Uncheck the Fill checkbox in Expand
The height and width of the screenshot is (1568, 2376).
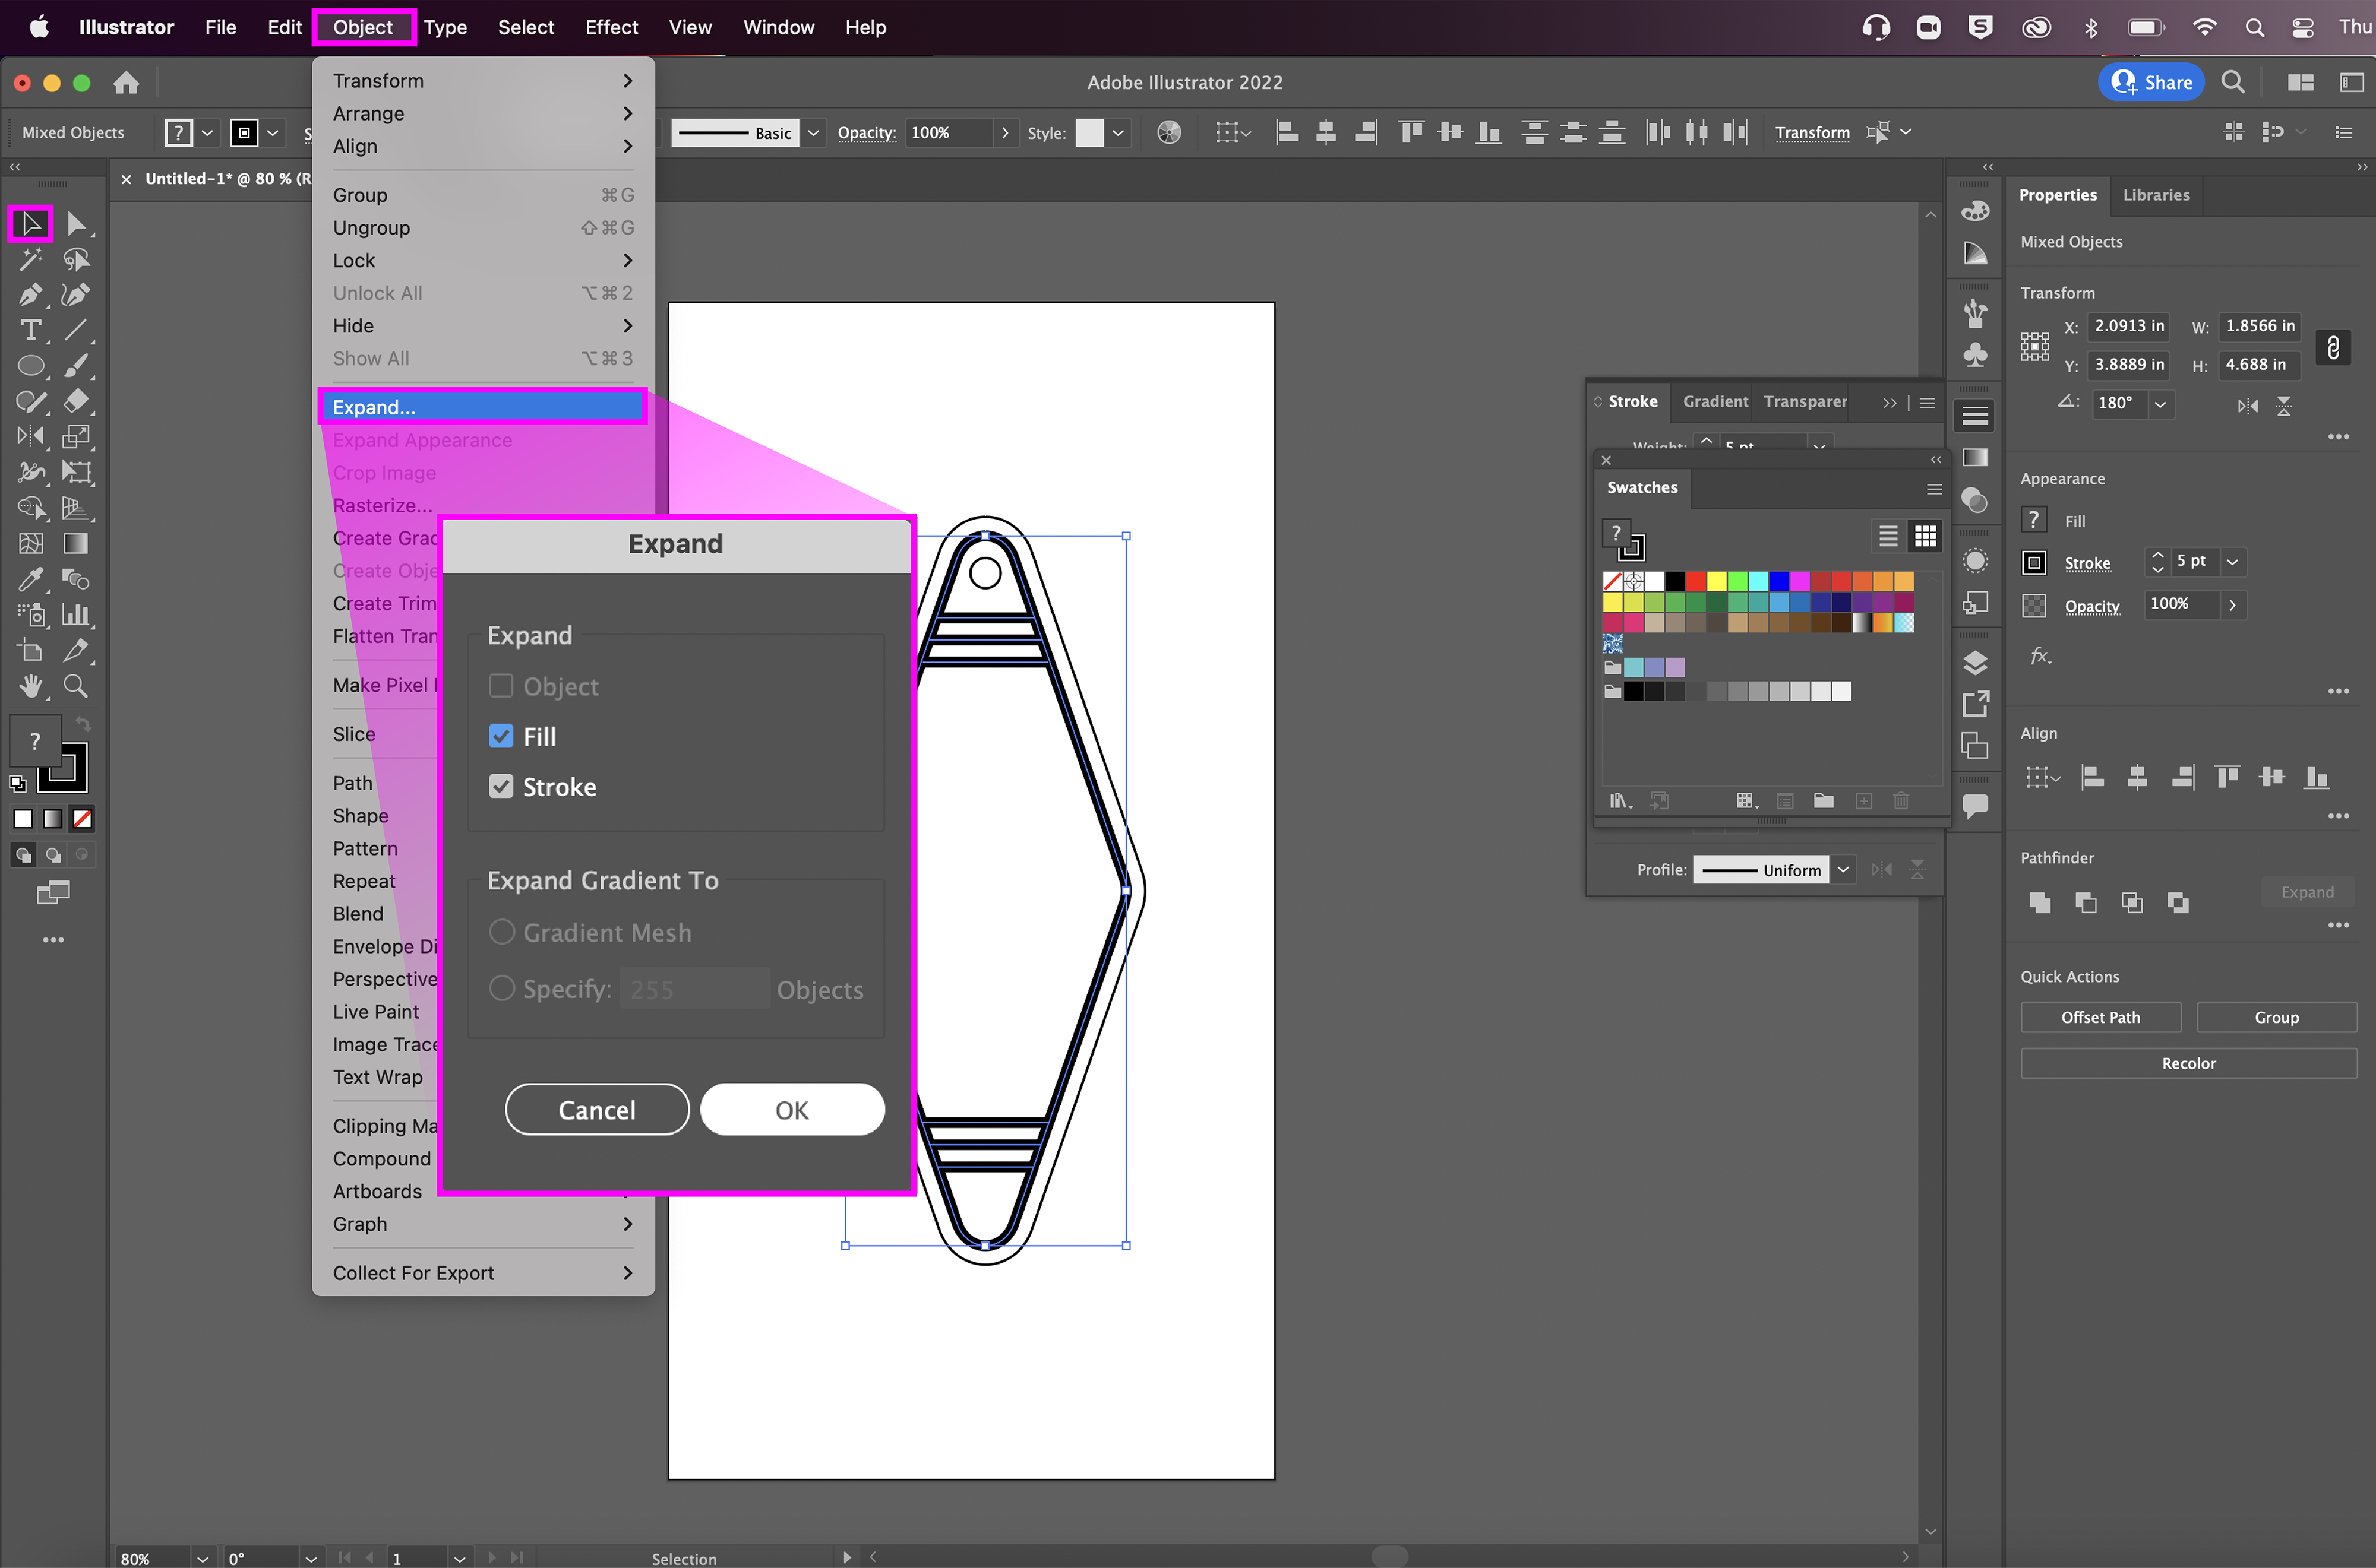(x=501, y=736)
